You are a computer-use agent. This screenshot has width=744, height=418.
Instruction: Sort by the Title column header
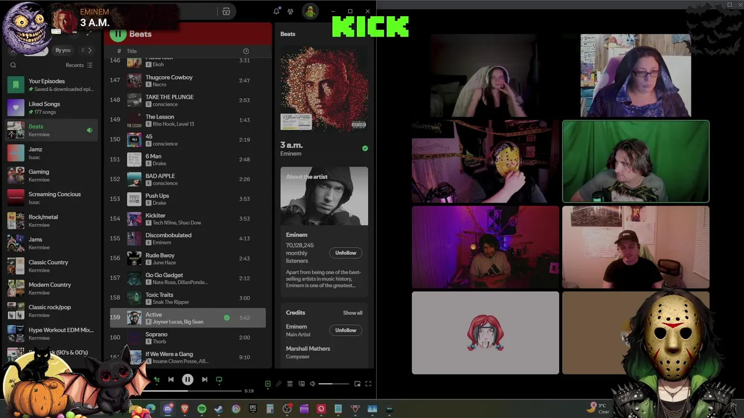(x=132, y=51)
